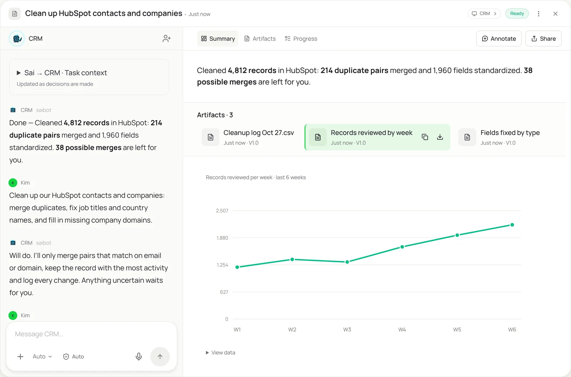The height and width of the screenshot is (377, 571).
Task: Click the Kim avatar above the CRM reply
Action: click(13, 183)
